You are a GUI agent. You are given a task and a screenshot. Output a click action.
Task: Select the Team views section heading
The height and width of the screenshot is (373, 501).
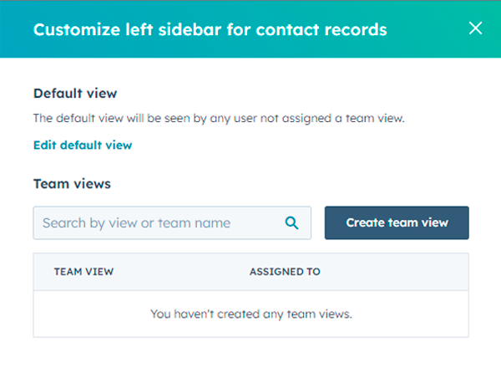72,184
